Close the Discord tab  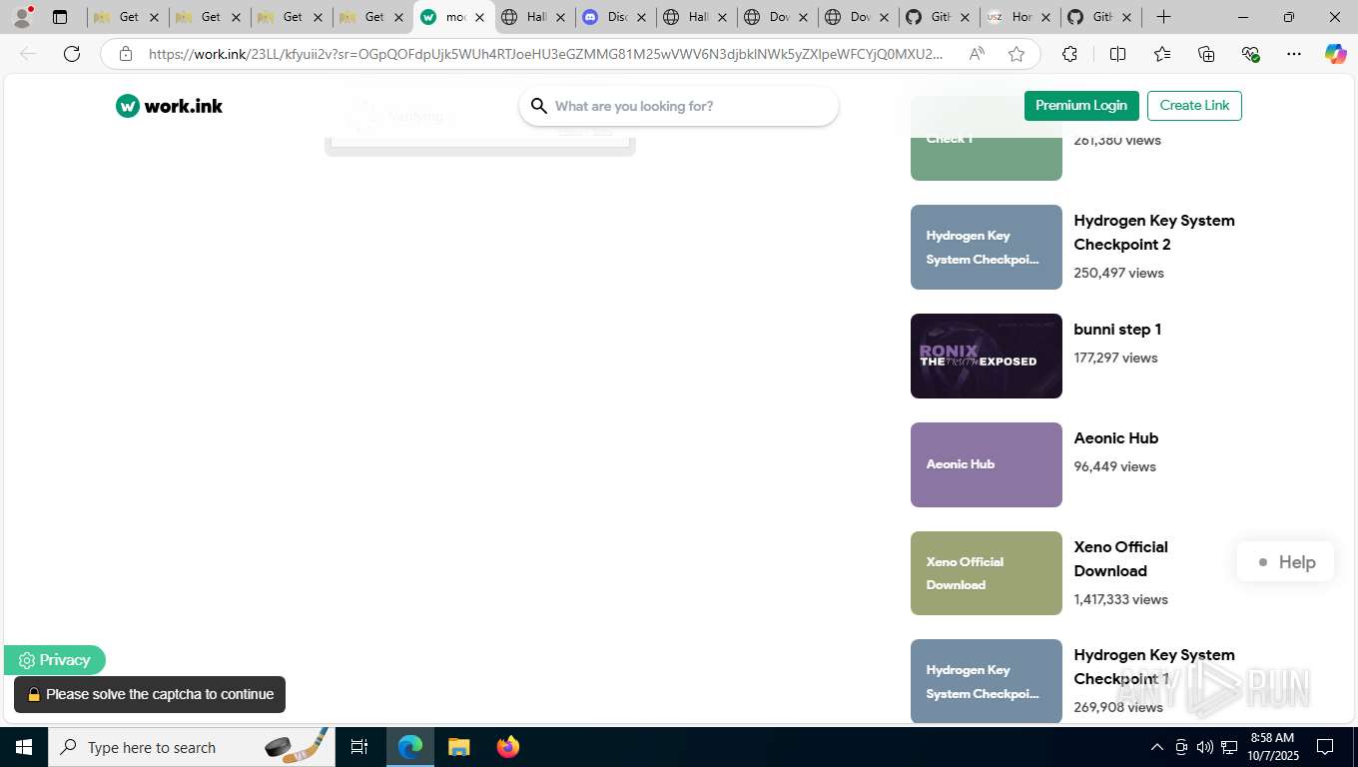click(x=642, y=17)
